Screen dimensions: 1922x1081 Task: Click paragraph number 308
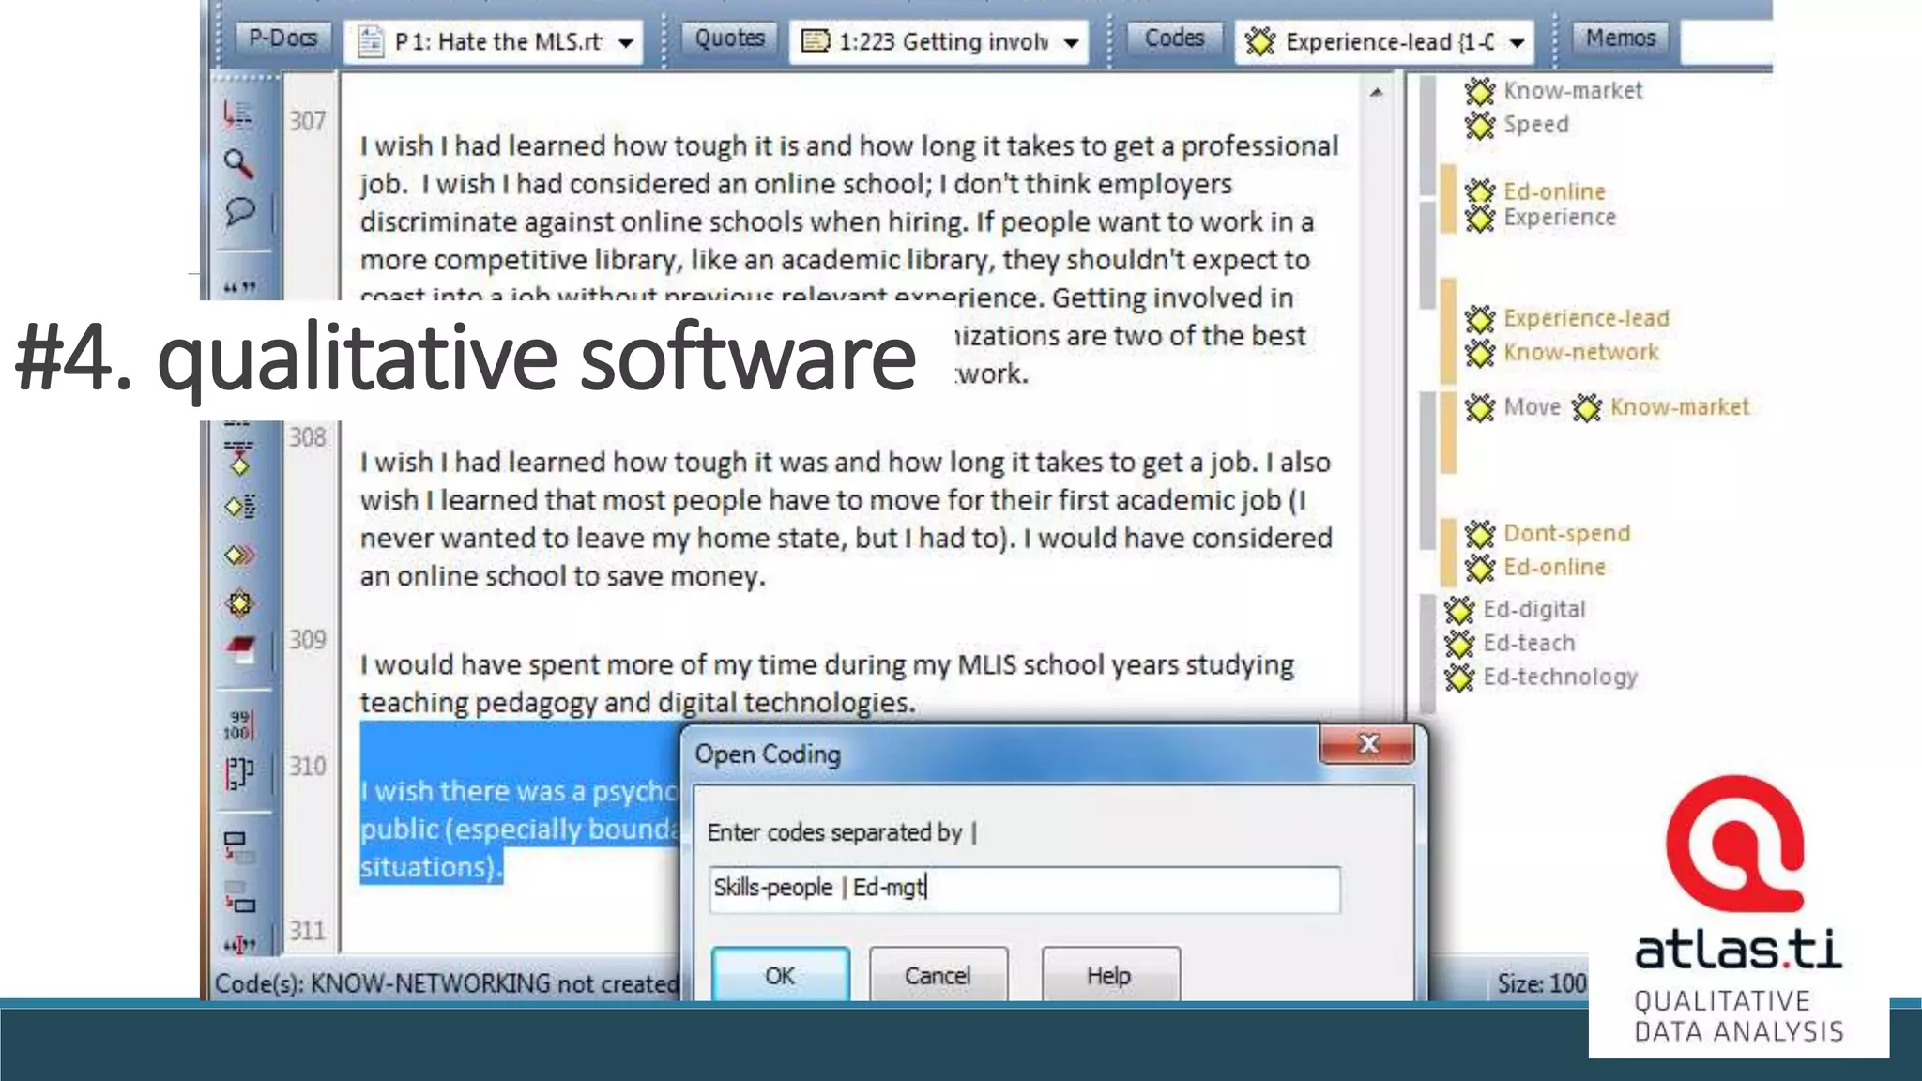pyautogui.click(x=308, y=437)
